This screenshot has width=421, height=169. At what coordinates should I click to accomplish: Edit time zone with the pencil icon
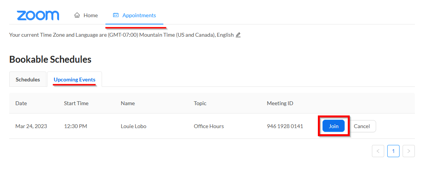(238, 35)
